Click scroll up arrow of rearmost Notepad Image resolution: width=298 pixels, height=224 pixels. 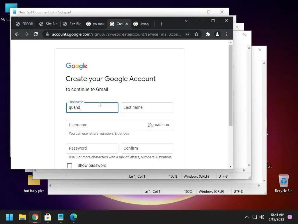(x=264, y=63)
